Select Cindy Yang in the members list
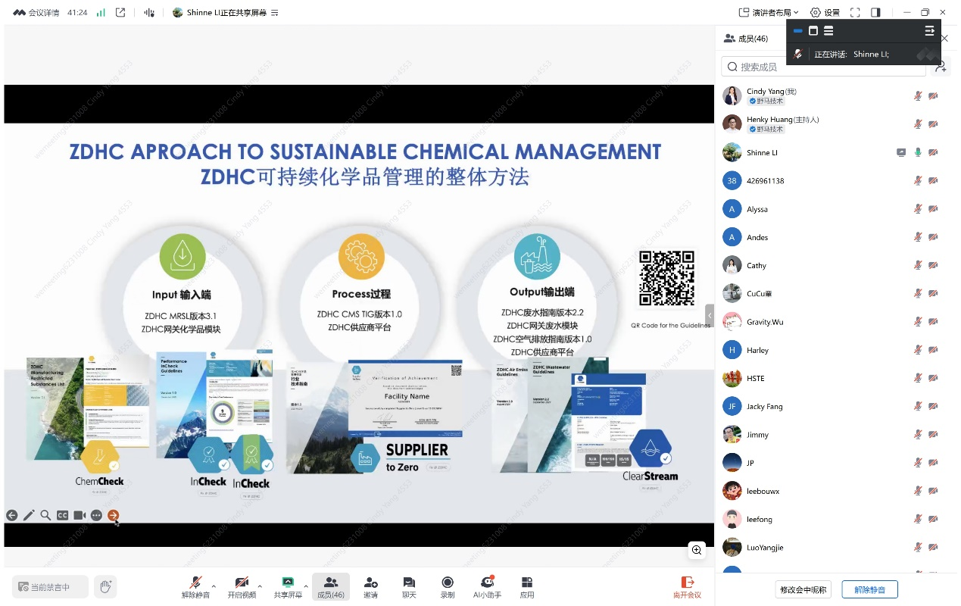This screenshot has width=961, height=606. tap(837, 96)
